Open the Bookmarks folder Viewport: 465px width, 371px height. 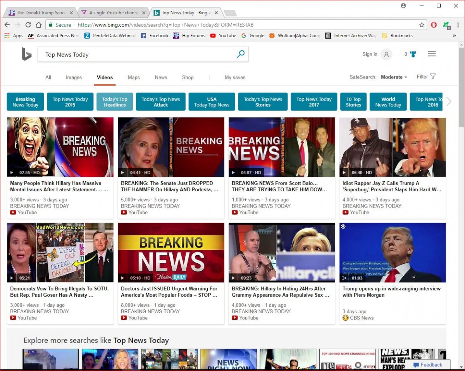click(x=397, y=36)
